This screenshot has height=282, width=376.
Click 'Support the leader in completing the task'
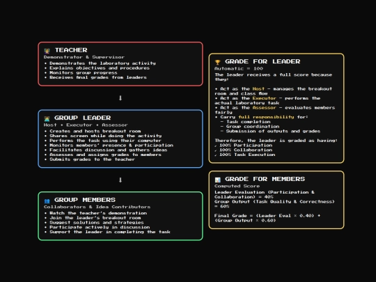tap(107, 232)
